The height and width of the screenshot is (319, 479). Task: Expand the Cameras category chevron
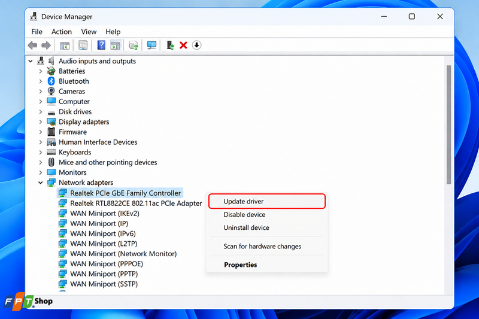41,92
